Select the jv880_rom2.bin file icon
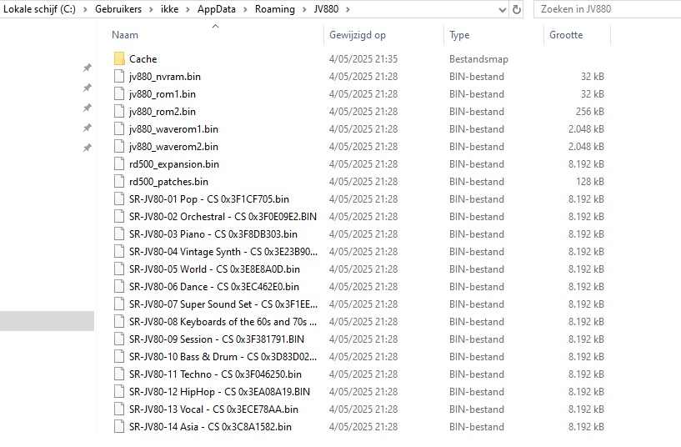The width and height of the screenshot is (681, 447). click(119, 111)
